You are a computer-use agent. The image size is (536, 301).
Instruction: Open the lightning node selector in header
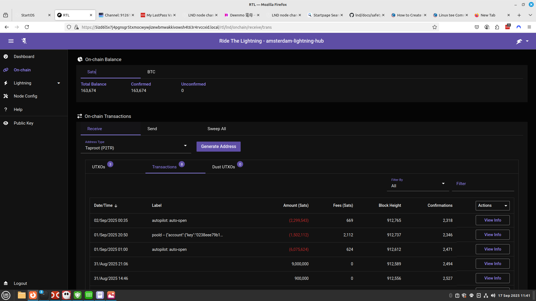pos(522,41)
